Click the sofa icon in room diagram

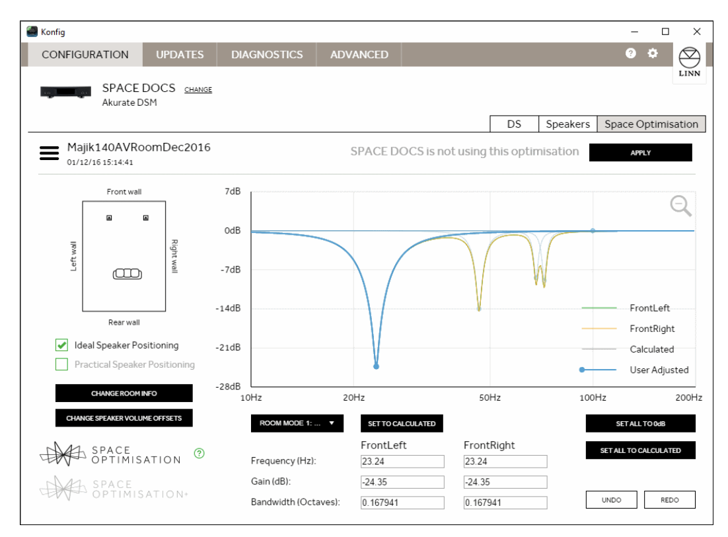click(x=127, y=274)
